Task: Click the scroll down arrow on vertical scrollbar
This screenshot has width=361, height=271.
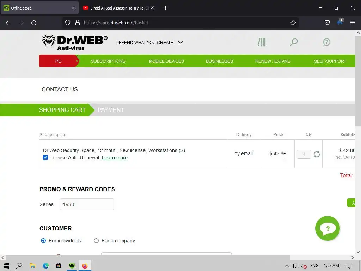Action: click(x=358, y=252)
